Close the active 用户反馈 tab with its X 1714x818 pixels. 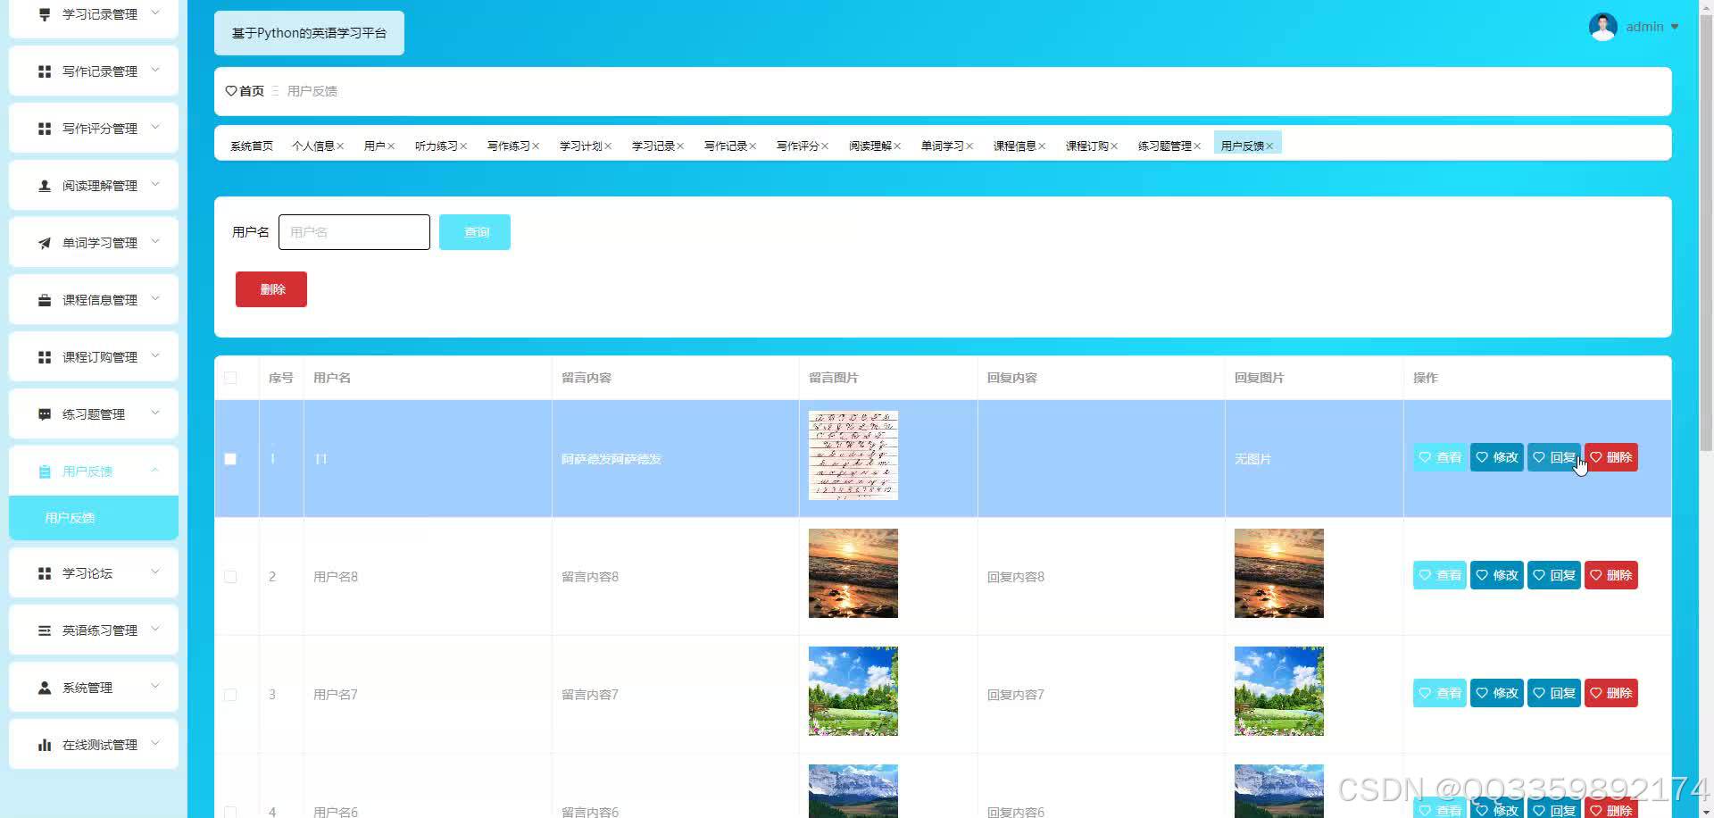click(1269, 146)
